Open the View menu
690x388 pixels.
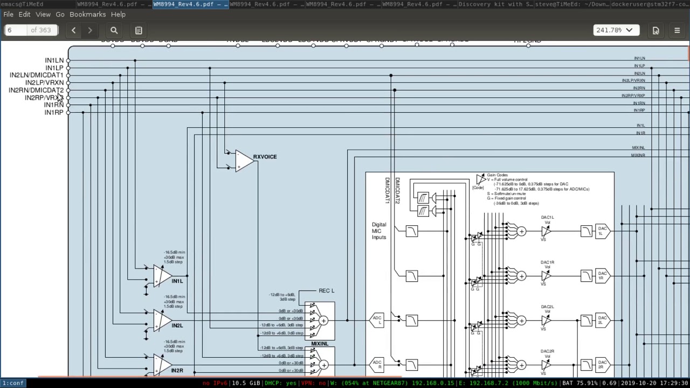coord(43,14)
